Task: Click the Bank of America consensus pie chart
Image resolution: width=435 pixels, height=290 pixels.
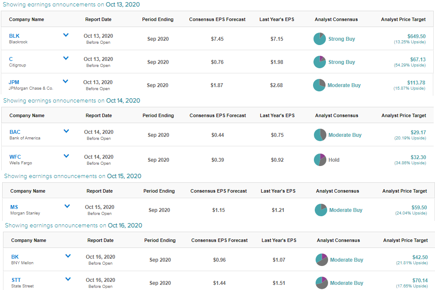Action: click(x=320, y=135)
